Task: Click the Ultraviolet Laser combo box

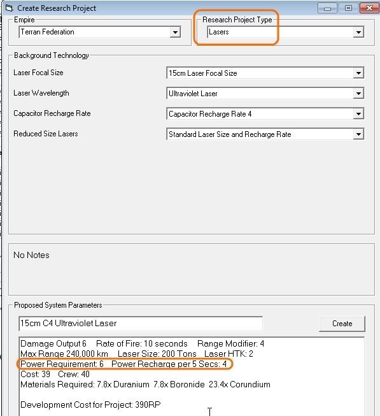Action: [265, 94]
